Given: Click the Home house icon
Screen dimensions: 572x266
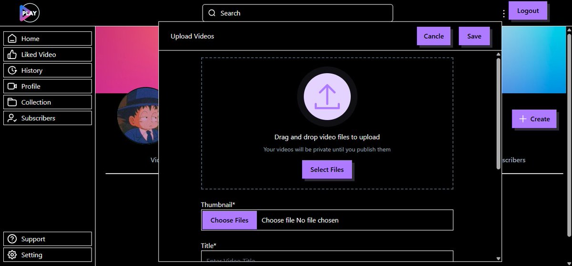Looking at the screenshot, I should (x=12, y=39).
